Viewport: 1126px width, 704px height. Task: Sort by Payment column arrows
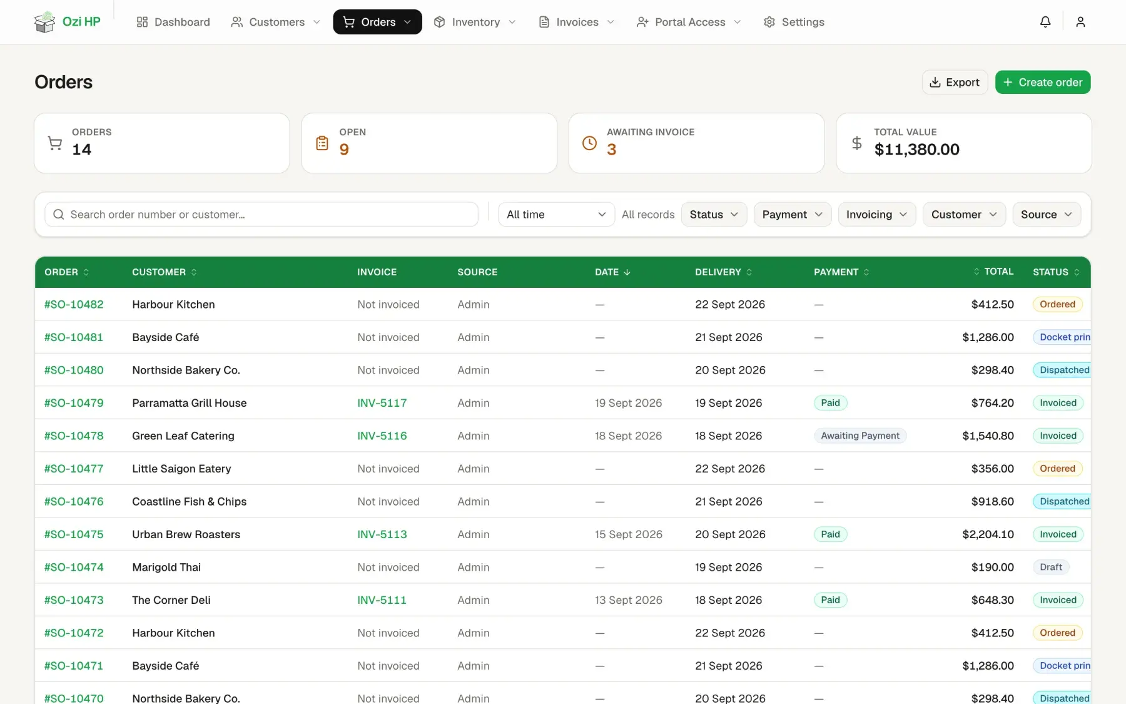click(x=866, y=272)
